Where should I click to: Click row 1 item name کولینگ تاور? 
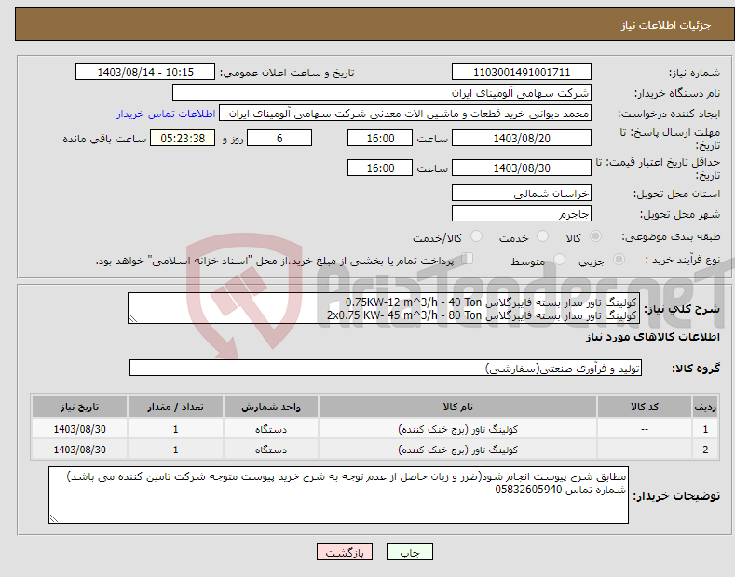point(457,429)
